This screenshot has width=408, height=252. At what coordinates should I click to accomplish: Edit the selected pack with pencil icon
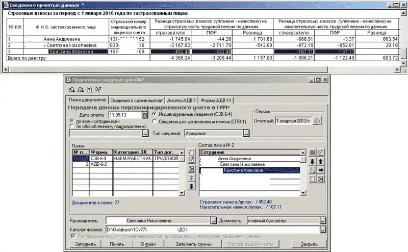[192, 160]
